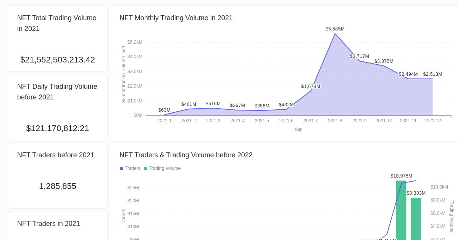The height and width of the screenshot is (240, 458).
Task: Select the 1,285,855 traders figure
Action: pyautogui.click(x=58, y=186)
